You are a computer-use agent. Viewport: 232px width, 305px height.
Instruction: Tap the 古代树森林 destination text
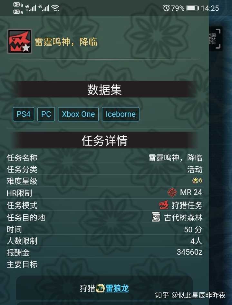pos(183,218)
